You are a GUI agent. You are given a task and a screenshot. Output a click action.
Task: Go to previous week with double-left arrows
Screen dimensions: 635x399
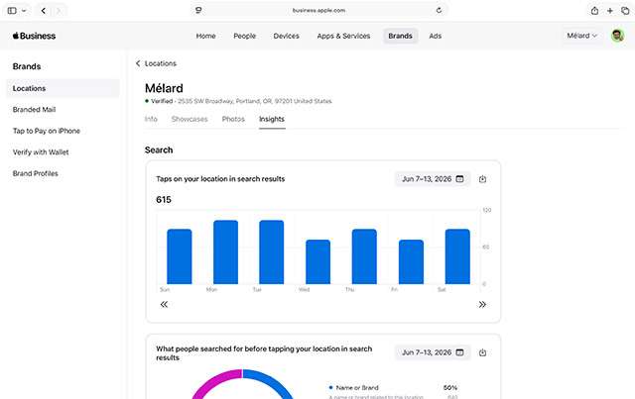[164, 304]
